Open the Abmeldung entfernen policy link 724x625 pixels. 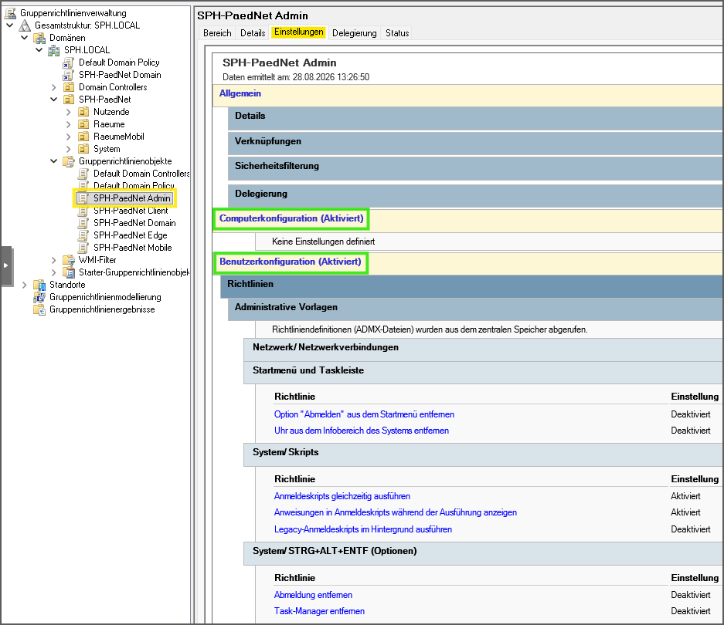click(x=313, y=595)
